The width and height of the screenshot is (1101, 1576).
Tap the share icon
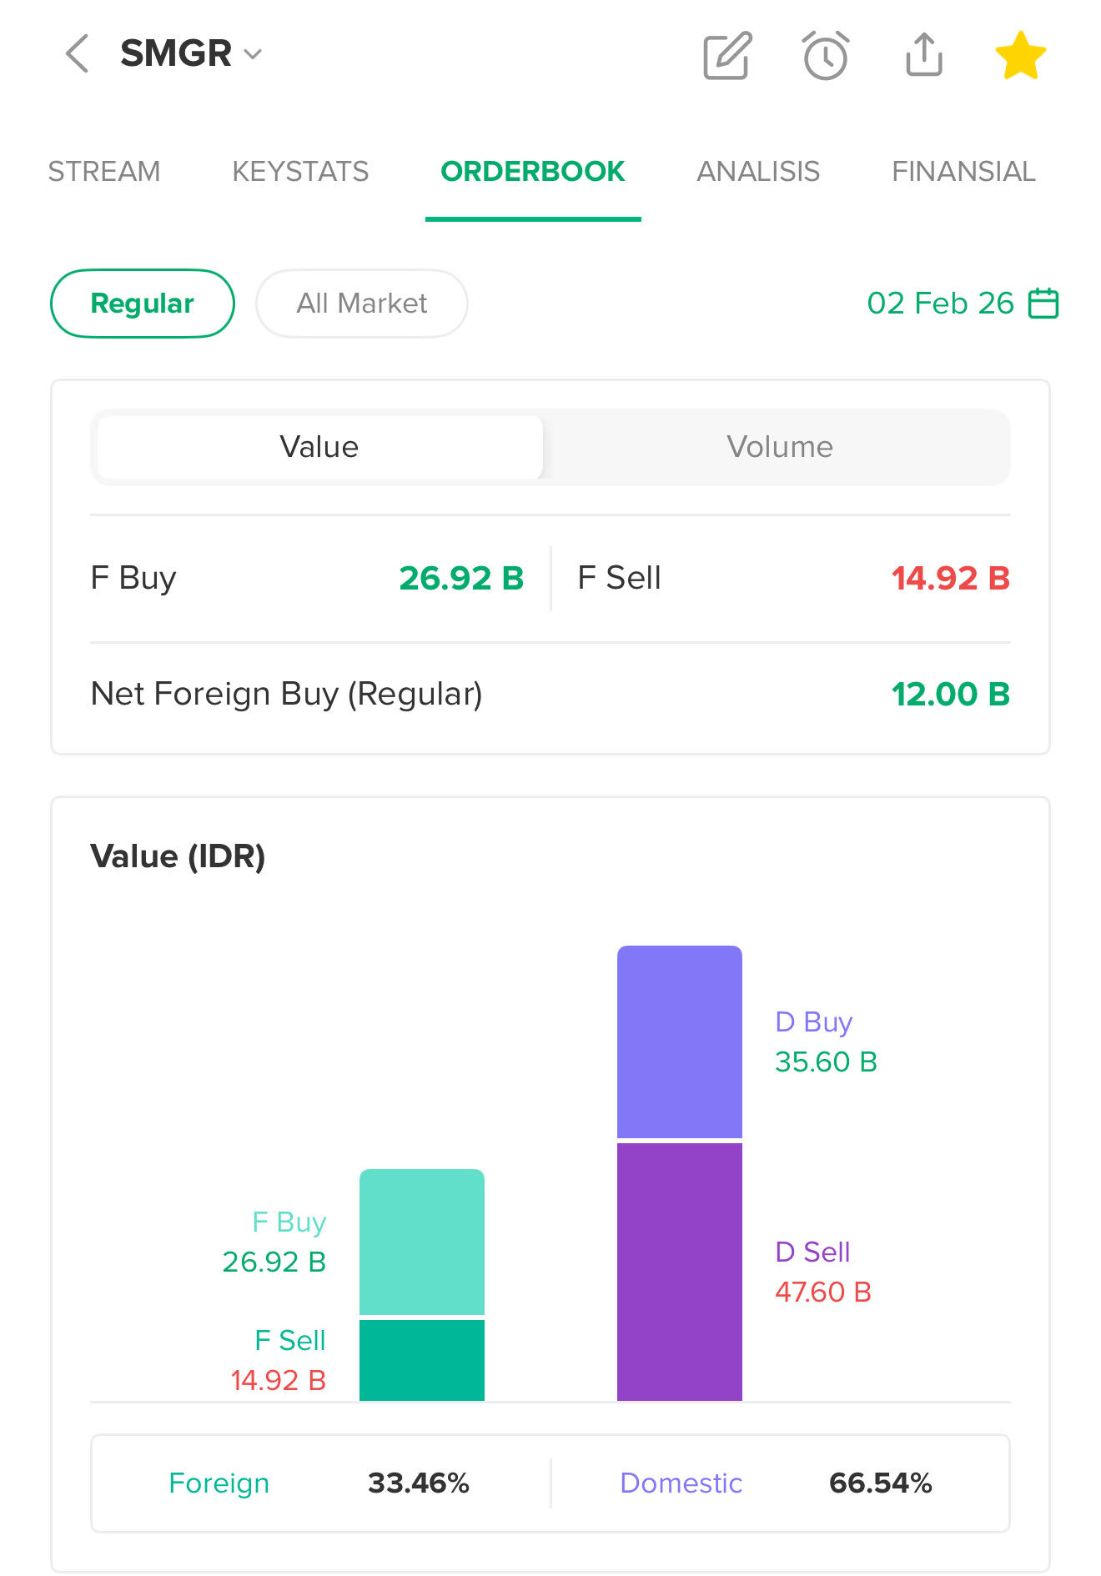[924, 55]
